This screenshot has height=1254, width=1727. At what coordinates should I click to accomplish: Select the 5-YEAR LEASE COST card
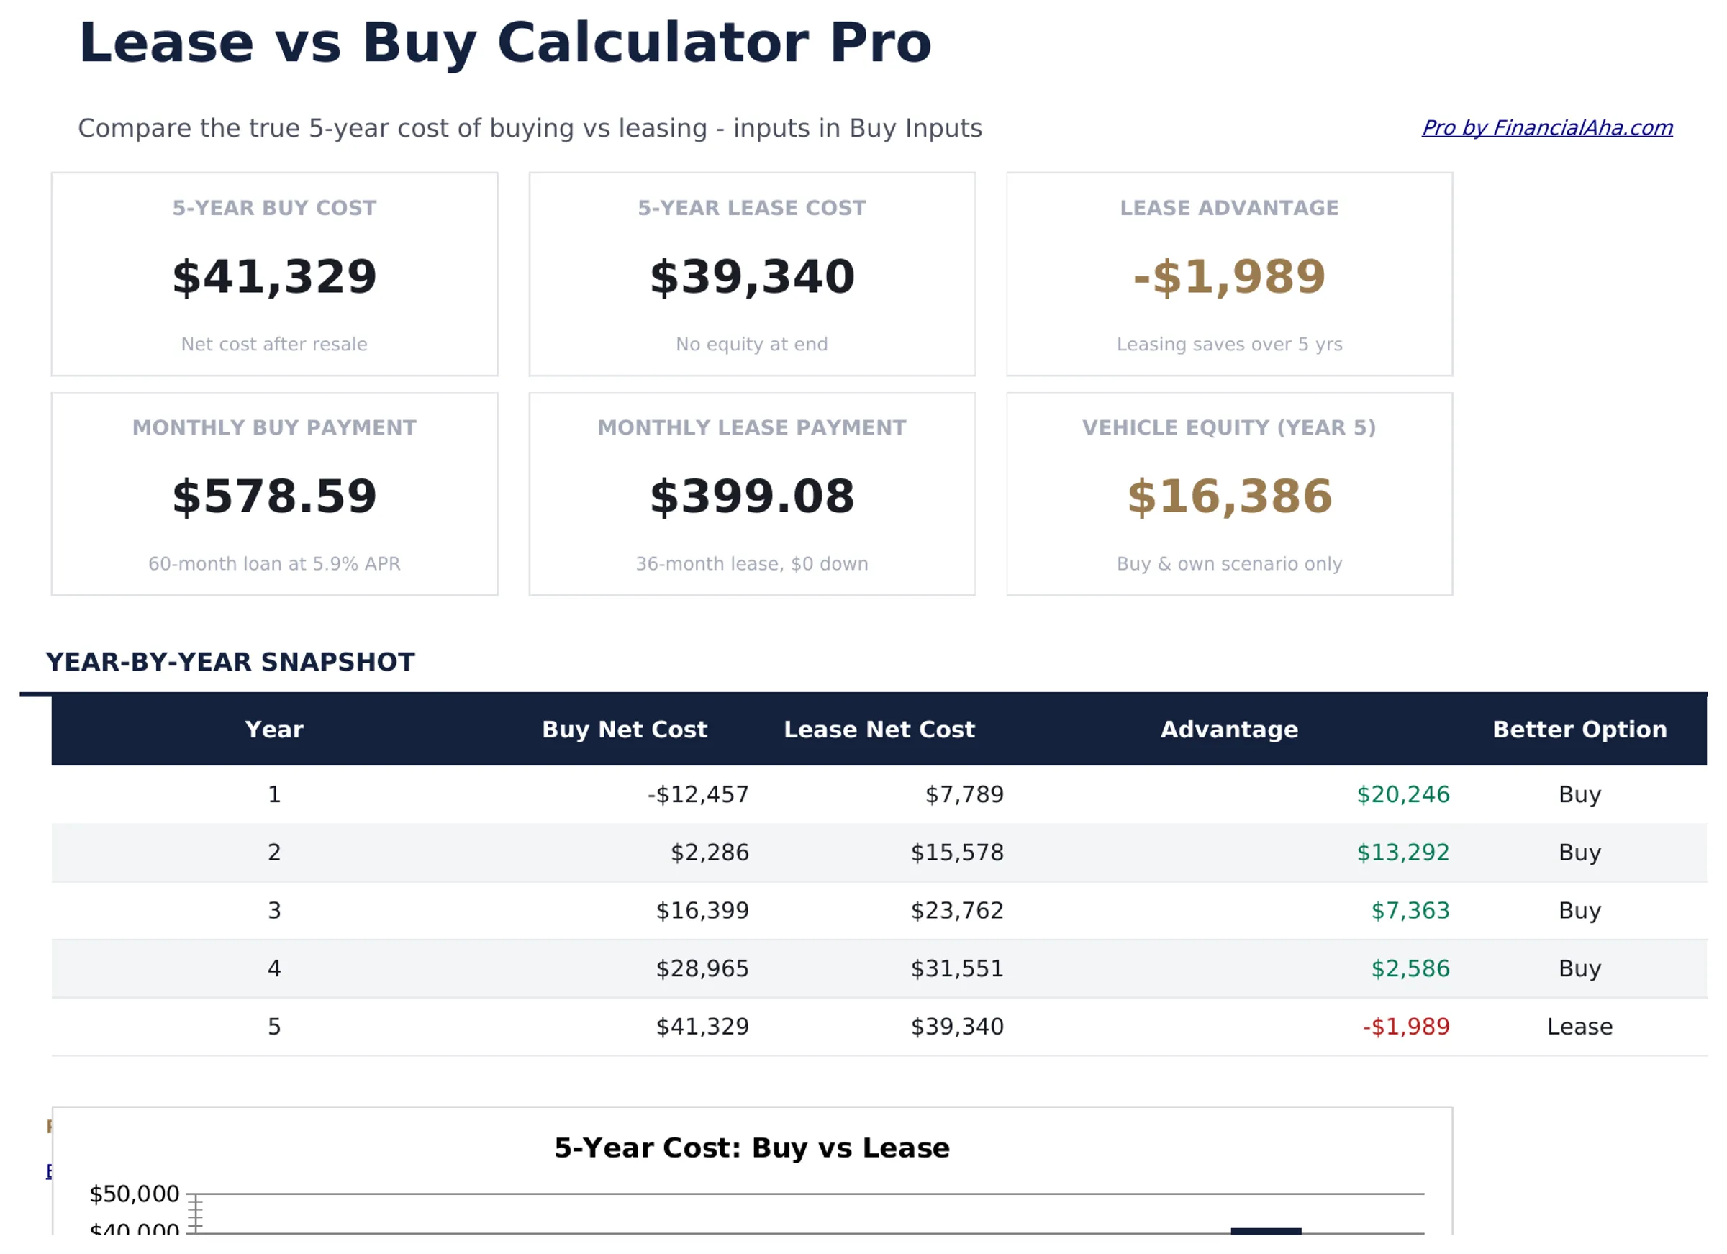pos(751,274)
